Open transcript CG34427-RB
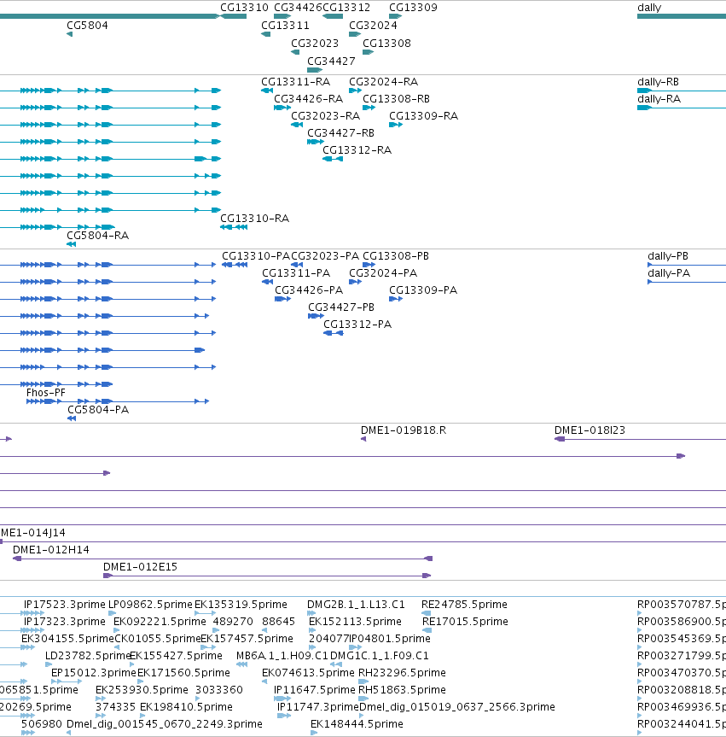 point(341,133)
